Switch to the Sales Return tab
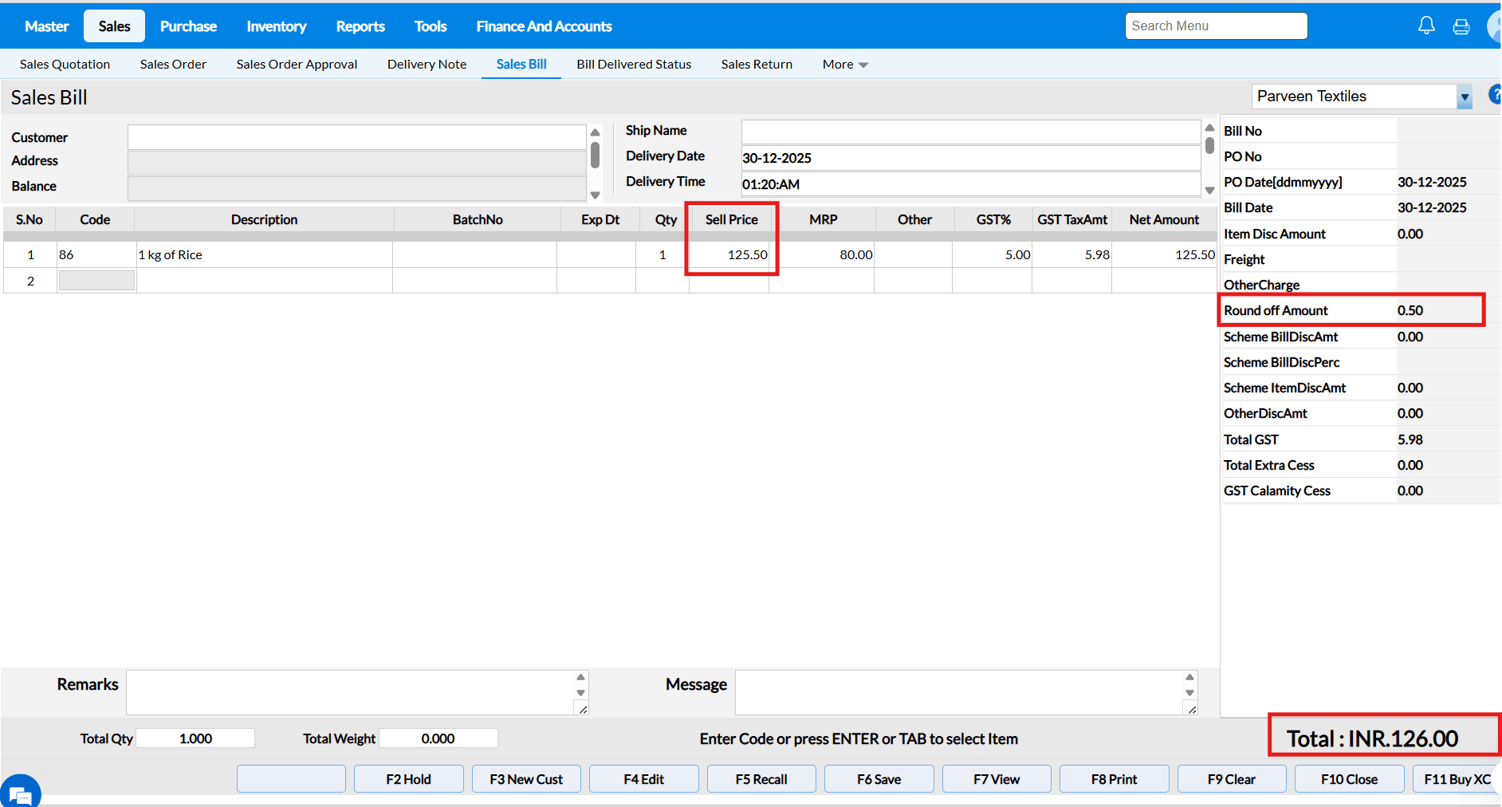The image size is (1502, 807). [x=757, y=65]
